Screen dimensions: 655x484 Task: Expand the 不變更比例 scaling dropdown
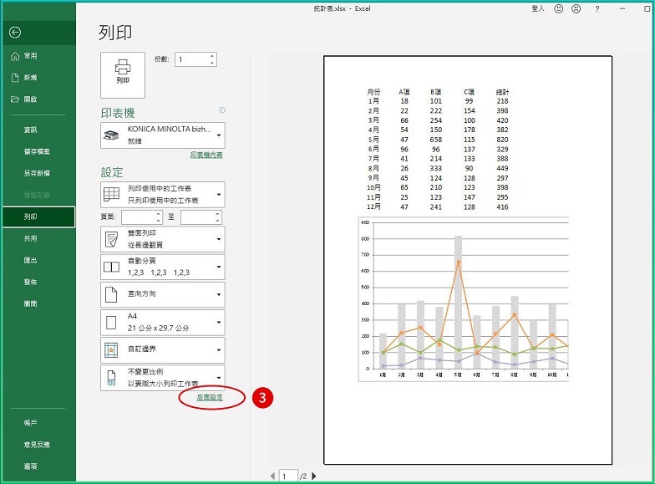click(163, 378)
